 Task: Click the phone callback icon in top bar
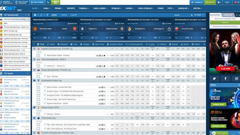pos(48,2)
